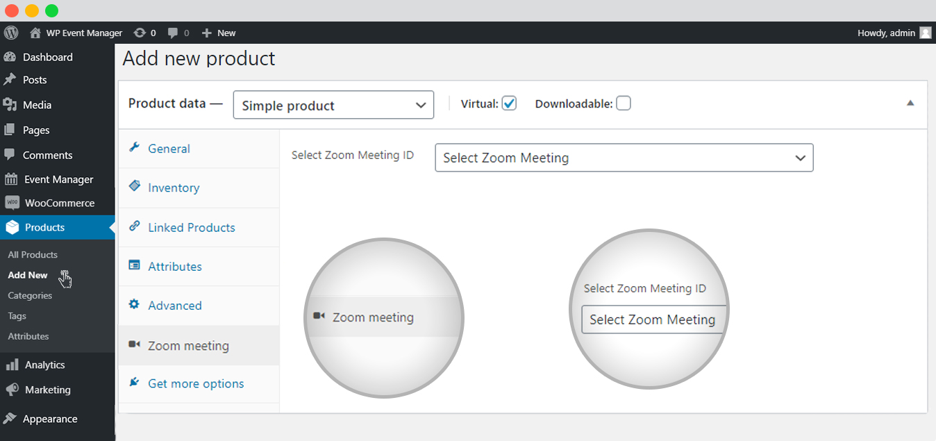Image resolution: width=936 pixels, height=441 pixels.
Task: Open Categories under Products
Action: (30, 295)
